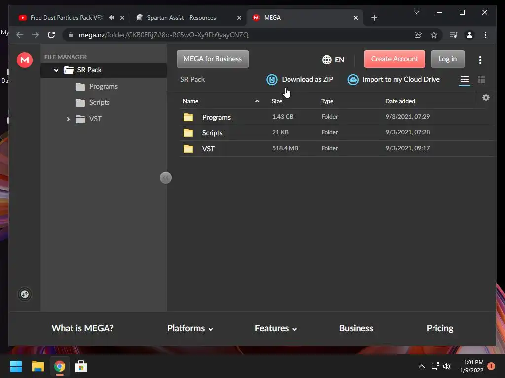505x378 pixels.
Task: Click the red MEGA logo icon
Action: tap(25, 60)
